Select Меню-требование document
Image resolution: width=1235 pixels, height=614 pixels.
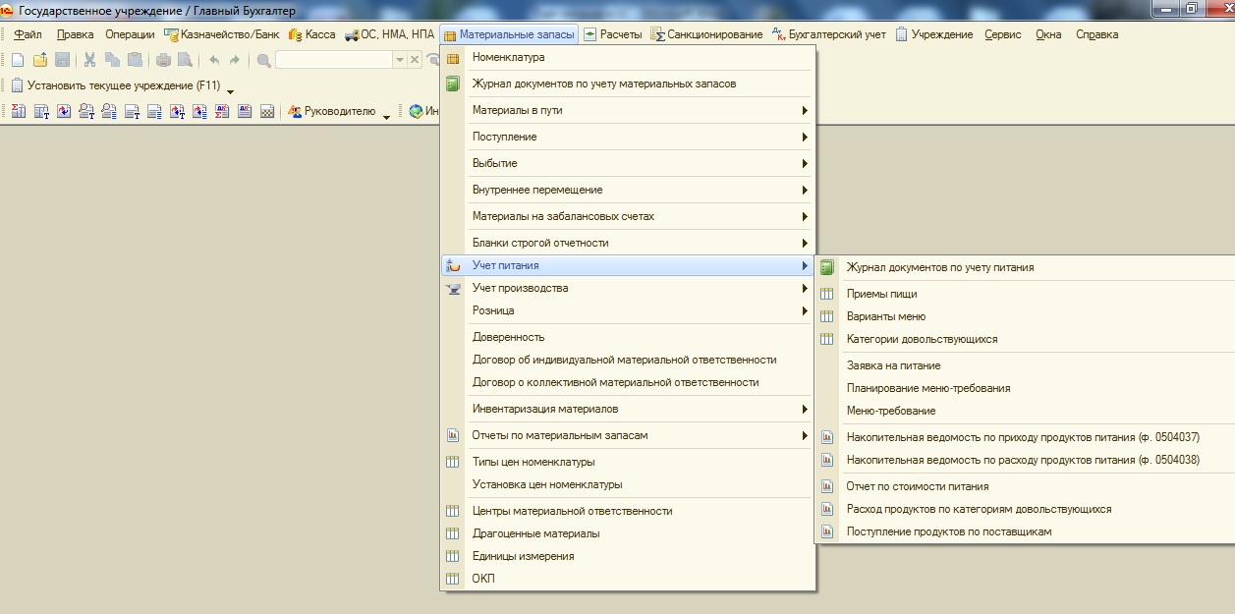click(x=890, y=411)
